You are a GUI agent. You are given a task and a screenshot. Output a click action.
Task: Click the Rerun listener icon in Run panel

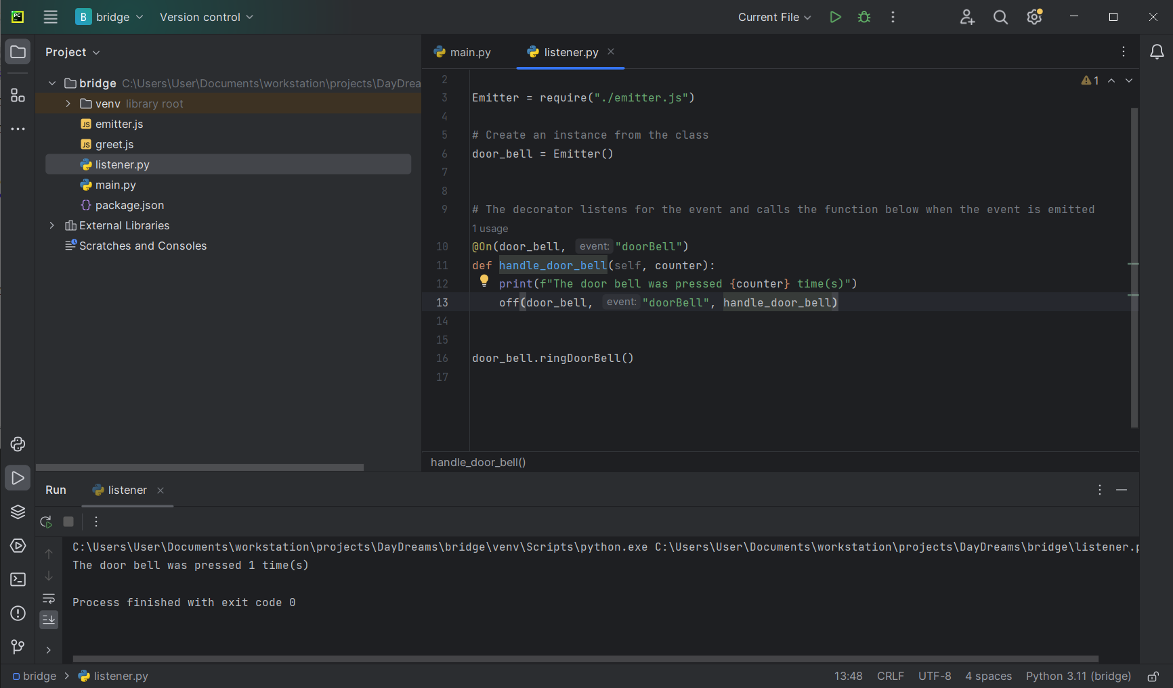pyautogui.click(x=46, y=522)
